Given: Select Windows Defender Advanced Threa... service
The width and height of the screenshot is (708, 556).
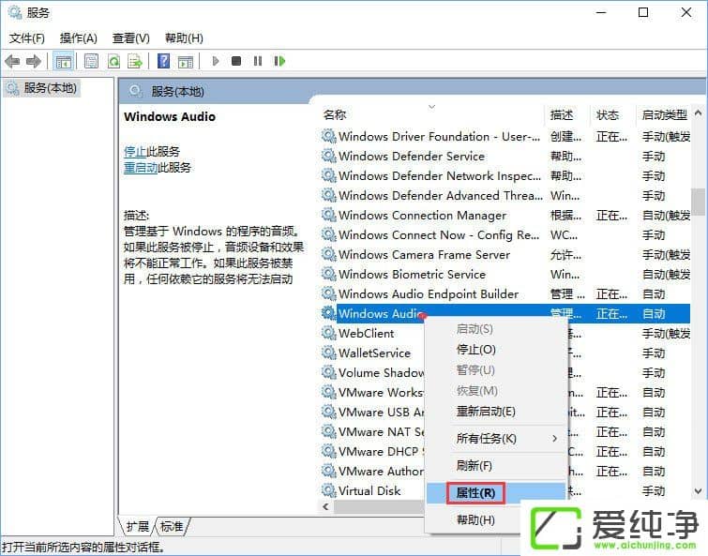Looking at the screenshot, I should [440, 195].
